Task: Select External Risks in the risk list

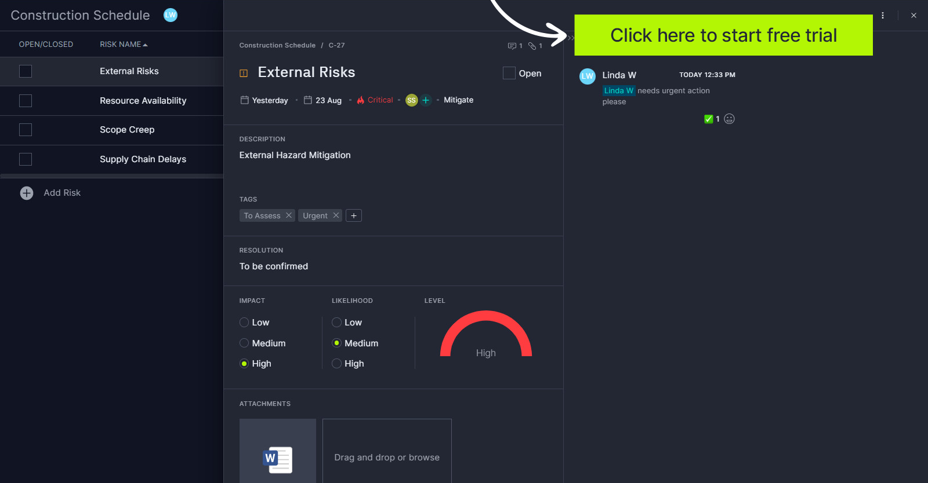Action: [x=129, y=71]
